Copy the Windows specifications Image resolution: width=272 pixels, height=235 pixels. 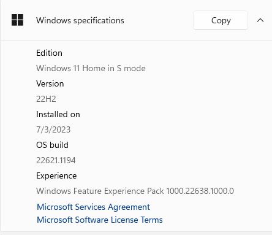click(221, 20)
